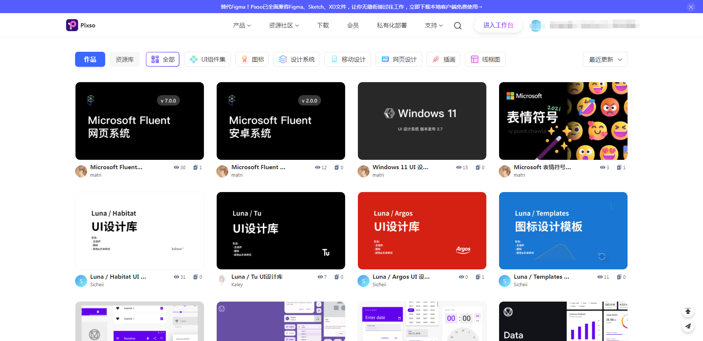Filter by 设计系统 category

tap(297, 59)
